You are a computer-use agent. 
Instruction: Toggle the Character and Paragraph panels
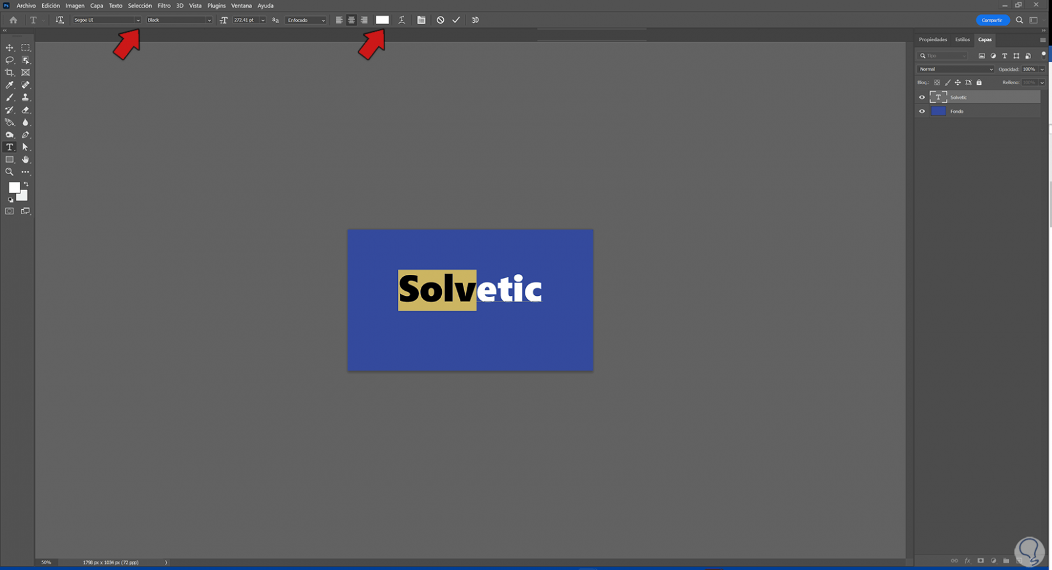pyautogui.click(x=421, y=20)
